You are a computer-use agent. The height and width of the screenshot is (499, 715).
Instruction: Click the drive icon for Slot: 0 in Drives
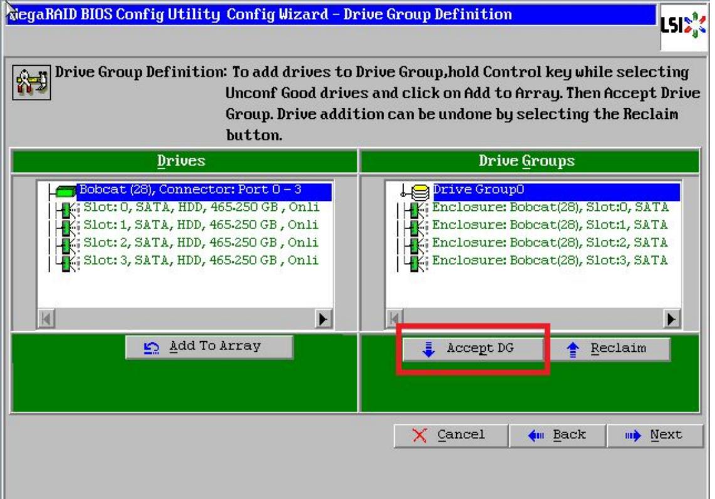coord(68,209)
